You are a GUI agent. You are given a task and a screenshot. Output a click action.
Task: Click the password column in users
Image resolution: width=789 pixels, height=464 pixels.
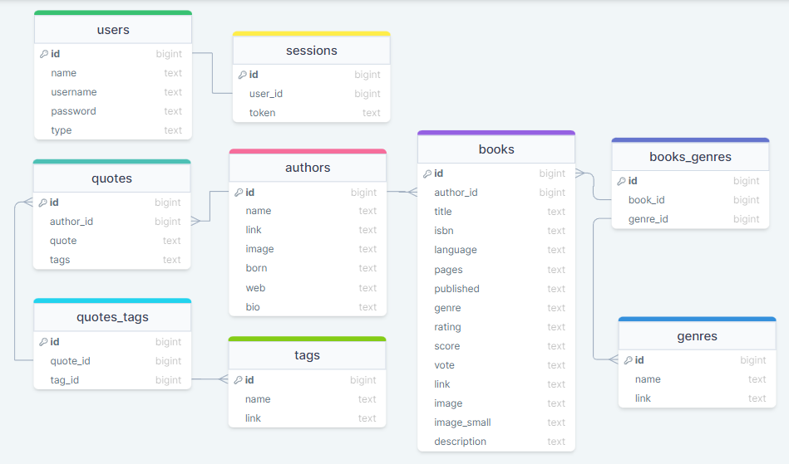(x=113, y=111)
